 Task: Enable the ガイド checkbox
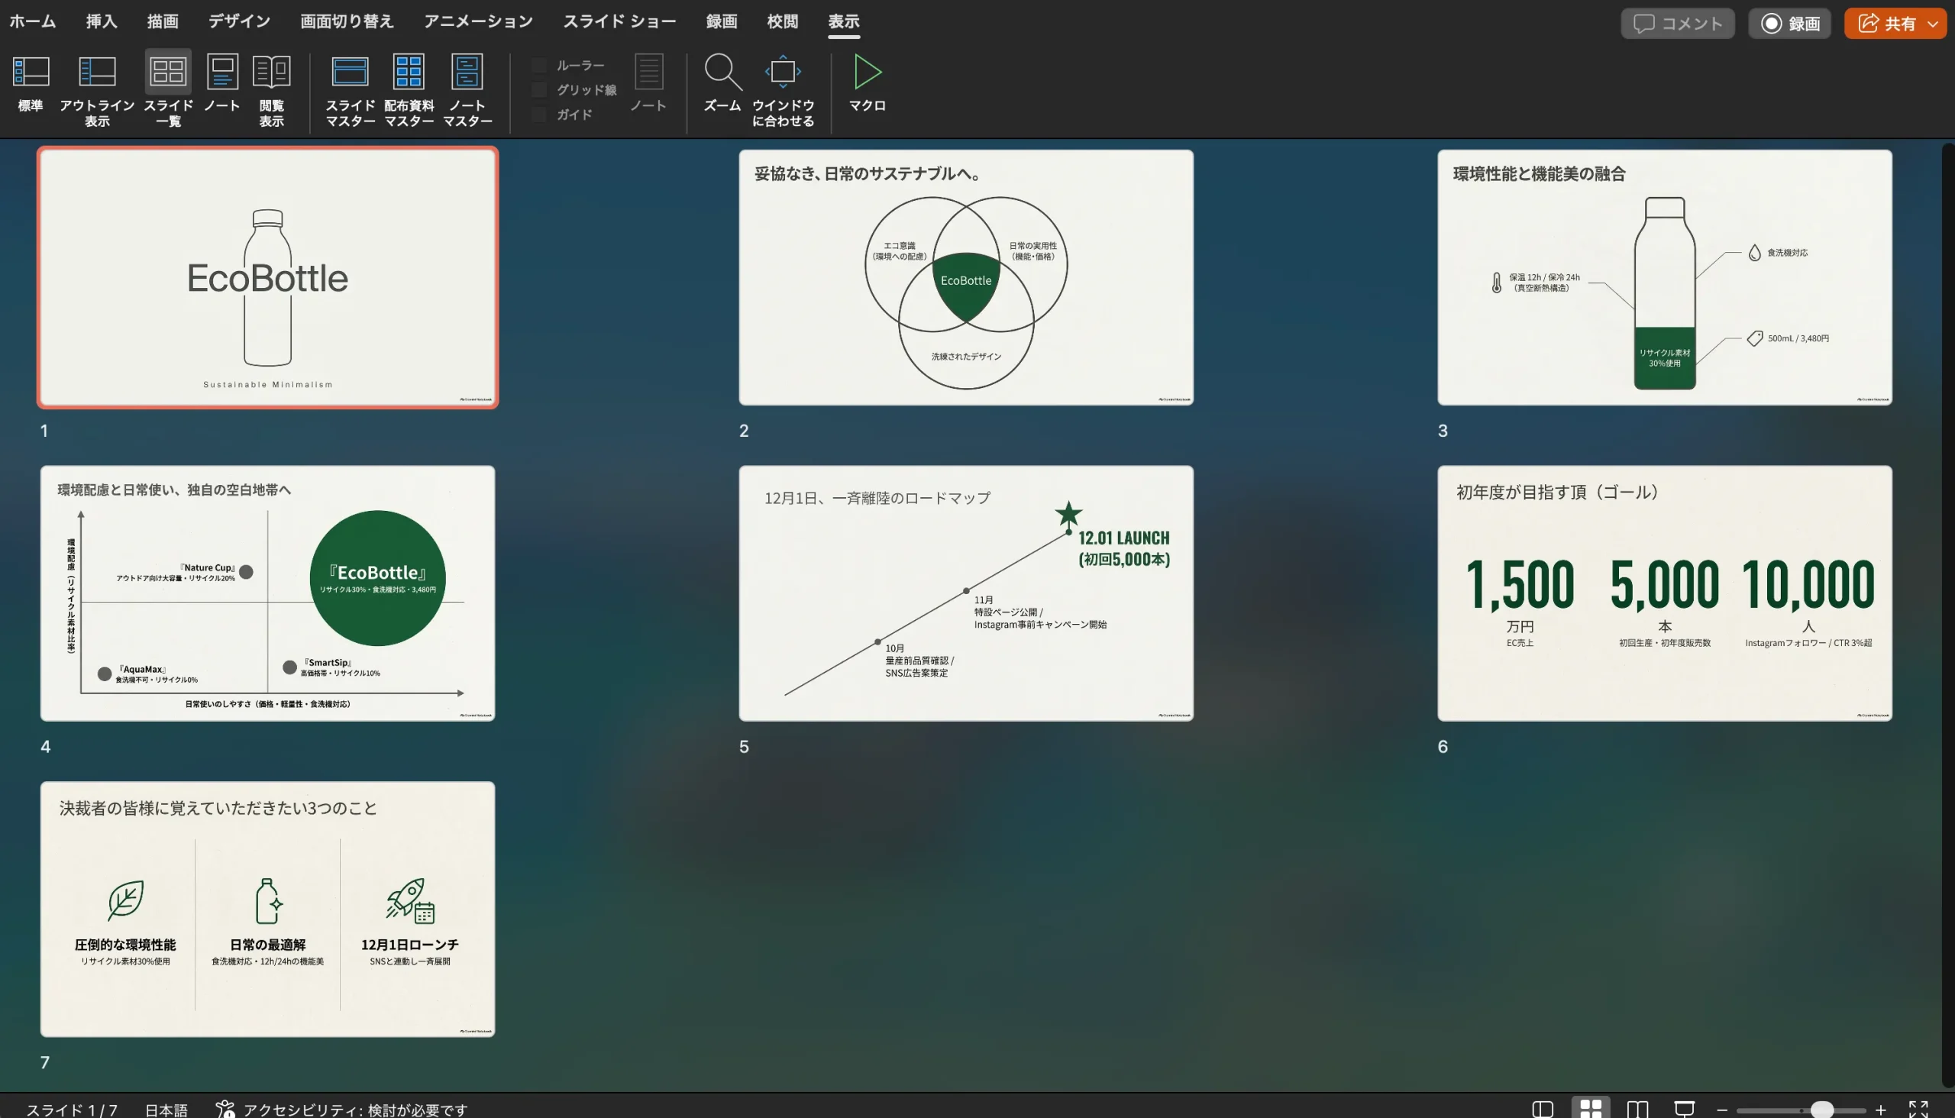pos(539,115)
